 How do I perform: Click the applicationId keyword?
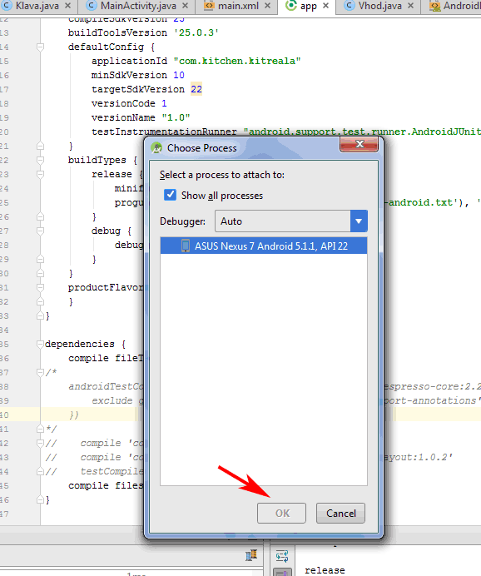(129, 61)
